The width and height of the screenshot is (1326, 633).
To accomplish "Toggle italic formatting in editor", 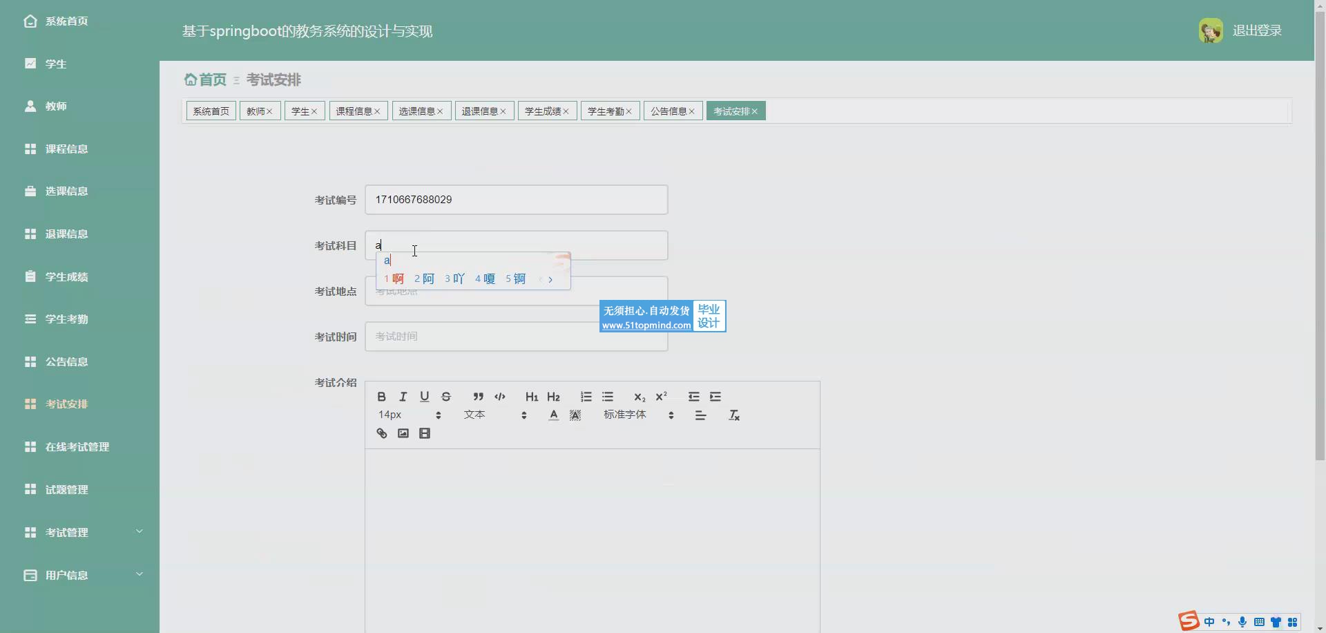I will [403, 397].
